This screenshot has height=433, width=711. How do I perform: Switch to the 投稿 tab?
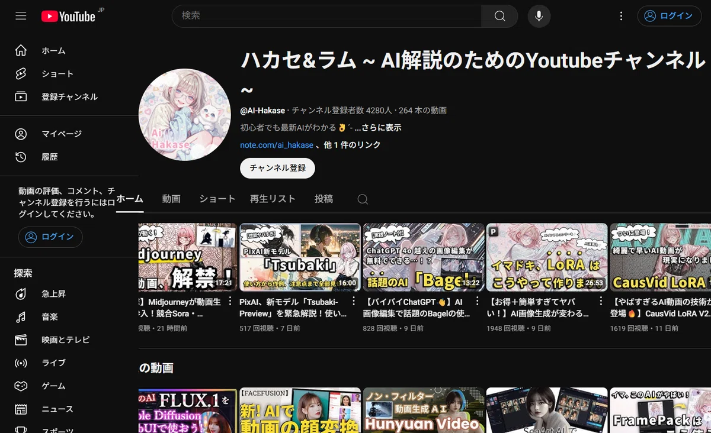[x=324, y=199]
